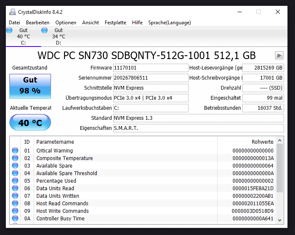Click raw value 000002011055EA
Viewport: 295px width, 235px height.
[253, 203]
